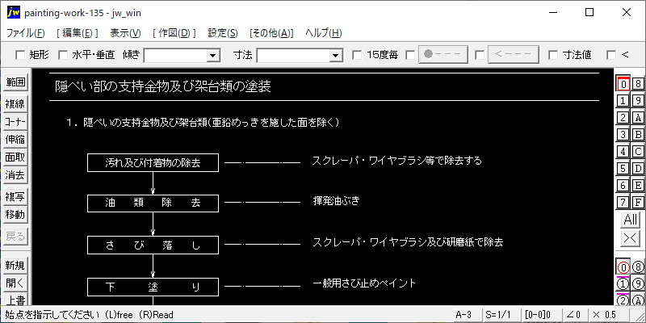The image size is (646, 323).
Task: Select layer D square button
Action: click(x=638, y=168)
